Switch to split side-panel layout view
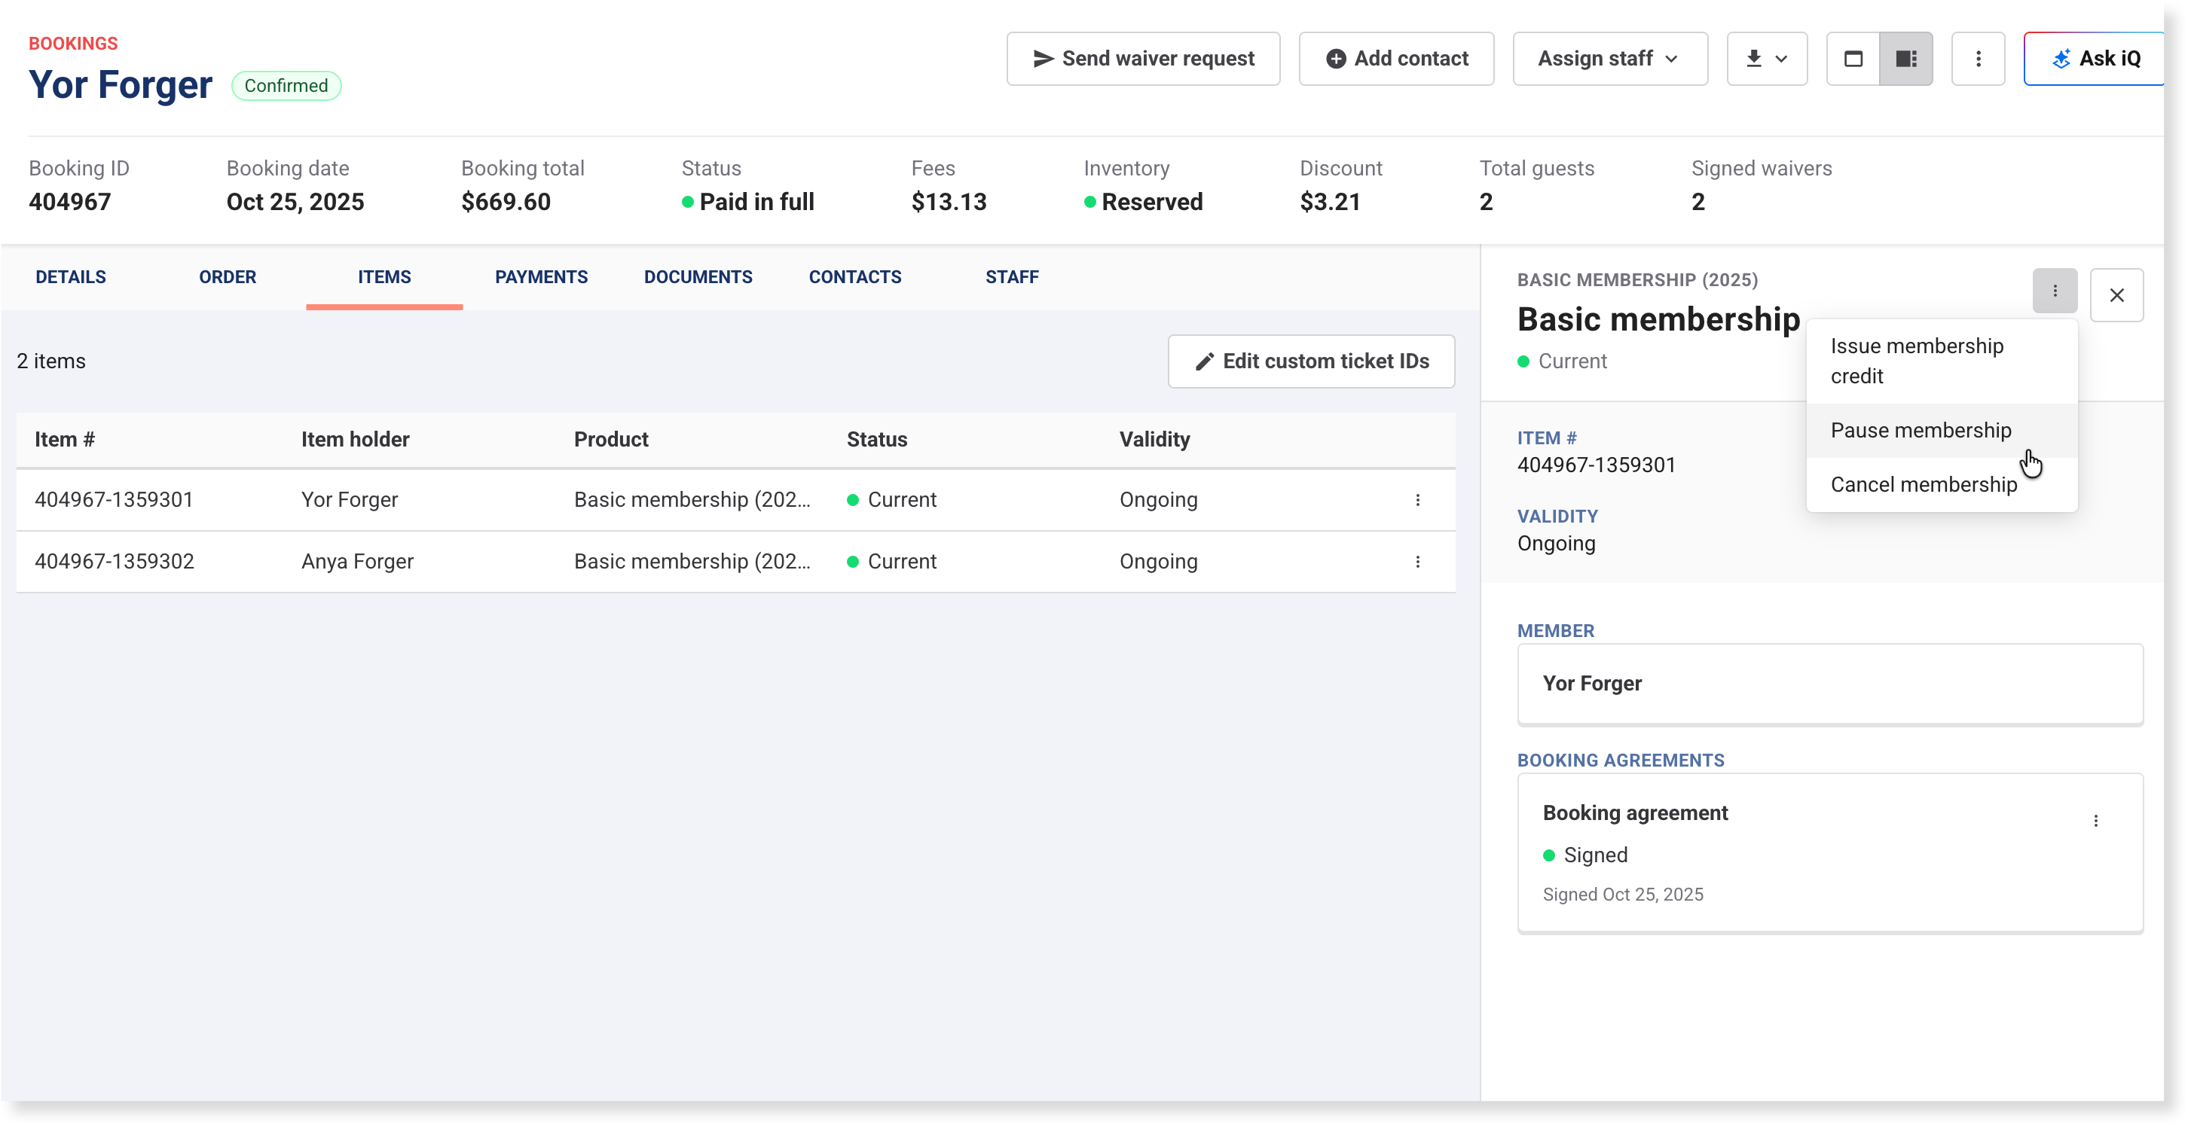 click(1906, 59)
